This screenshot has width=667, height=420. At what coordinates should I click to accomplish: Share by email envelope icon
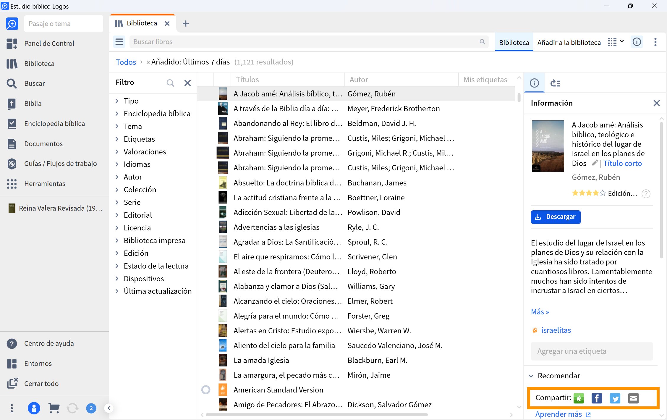(633, 398)
